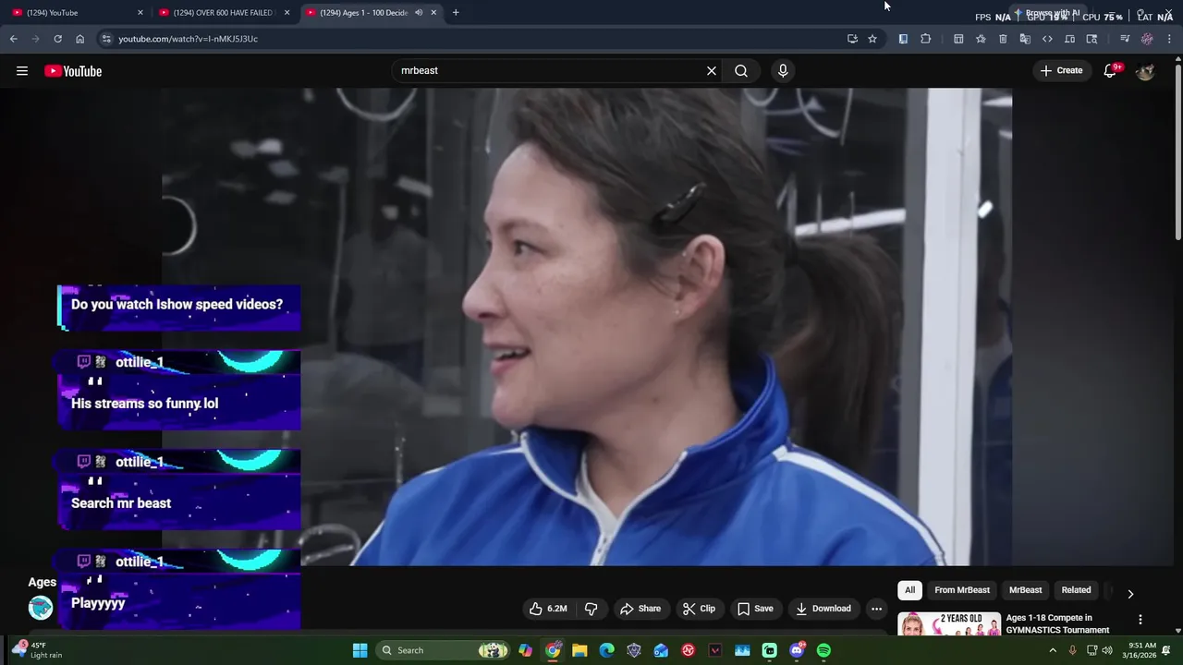View site information icon in address bar

click(x=106, y=39)
